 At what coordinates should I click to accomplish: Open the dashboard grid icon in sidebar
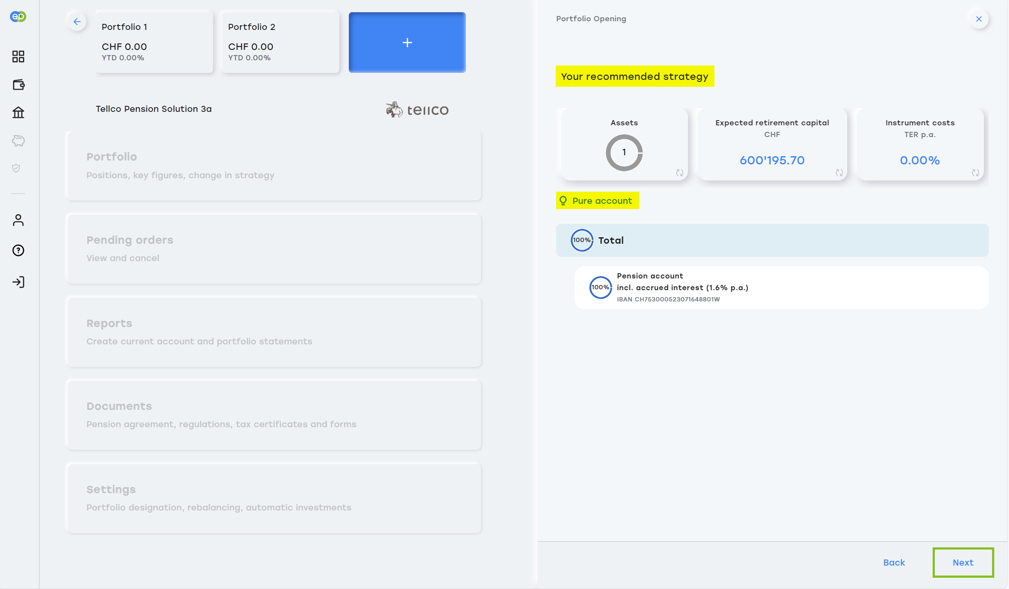click(x=18, y=56)
